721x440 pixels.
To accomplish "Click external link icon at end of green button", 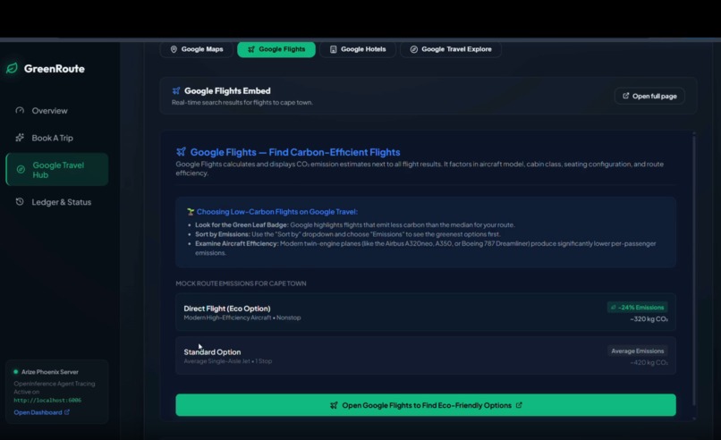I will (x=519, y=405).
